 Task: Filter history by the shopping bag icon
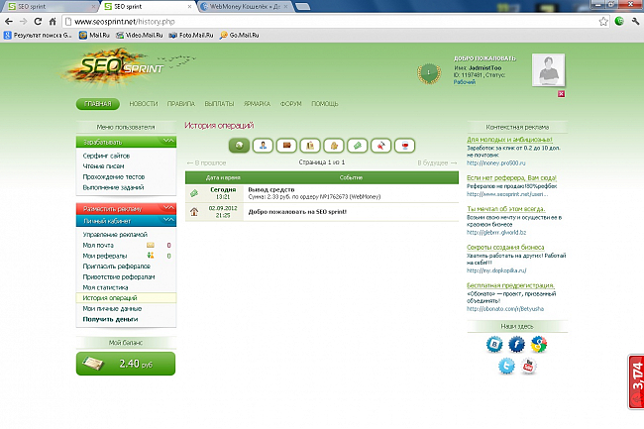coord(310,146)
